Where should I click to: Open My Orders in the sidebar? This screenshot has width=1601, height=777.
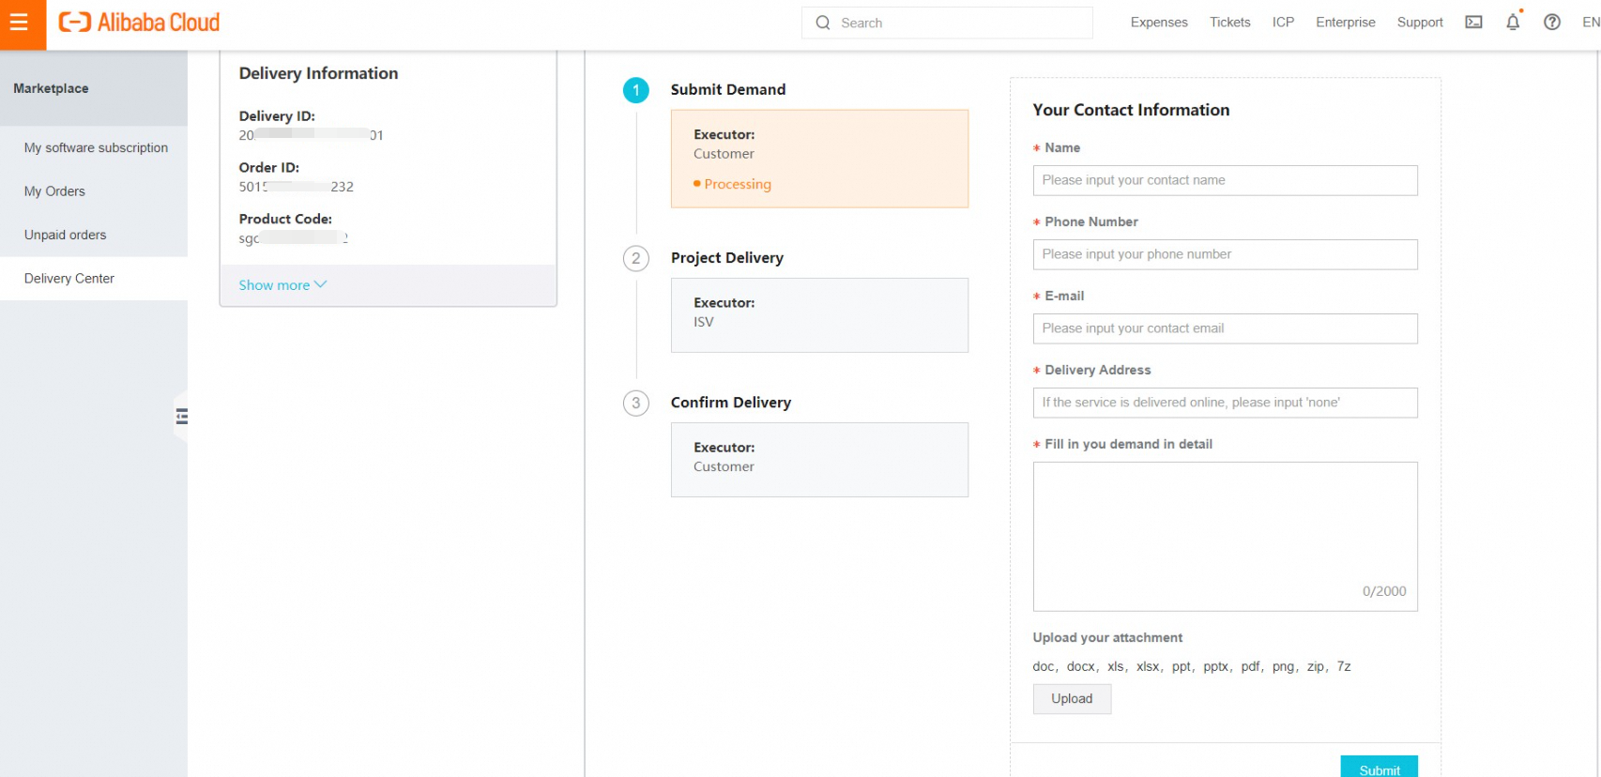[x=54, y=191]
